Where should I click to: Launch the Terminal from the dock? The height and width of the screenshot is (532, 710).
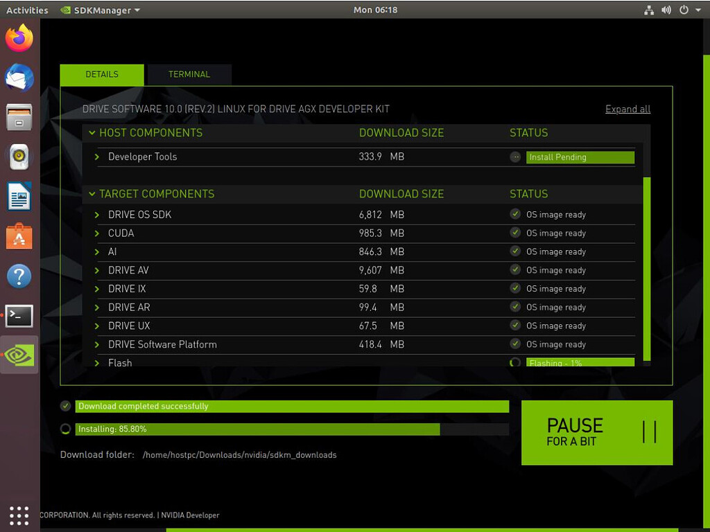[x=19, y=316]
